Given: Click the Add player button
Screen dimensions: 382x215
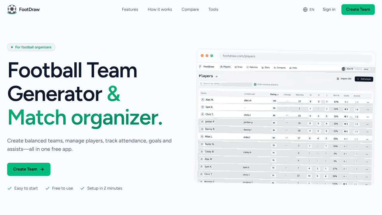Looking at the screenshot, I should pos(364,79).
